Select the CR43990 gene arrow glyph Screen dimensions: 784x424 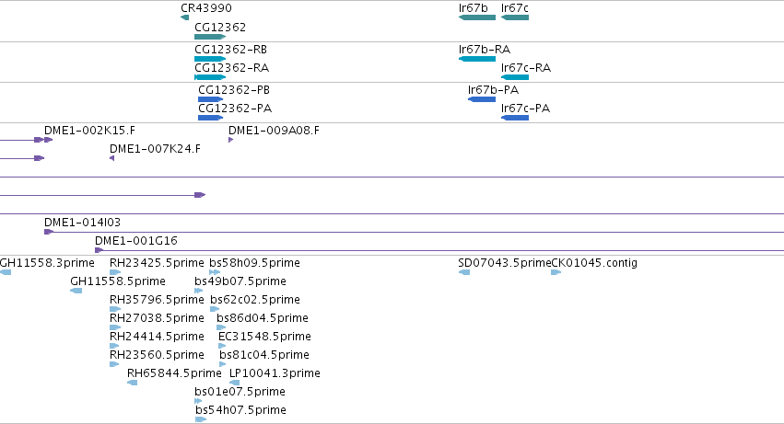(x=185, y=17)
